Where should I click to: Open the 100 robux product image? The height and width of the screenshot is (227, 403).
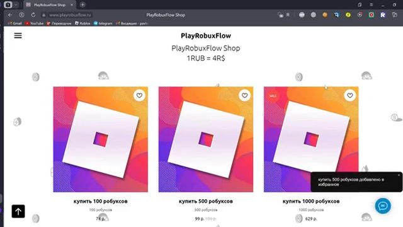tap(101, 139)
